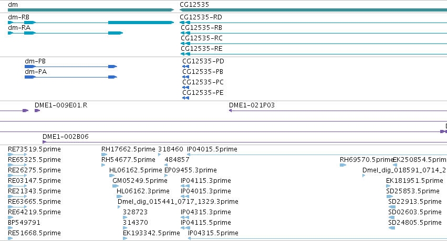This screenshot has height=241, width=447.
Task: Select DME1-021P03 clone label
Action: (252, 105)
